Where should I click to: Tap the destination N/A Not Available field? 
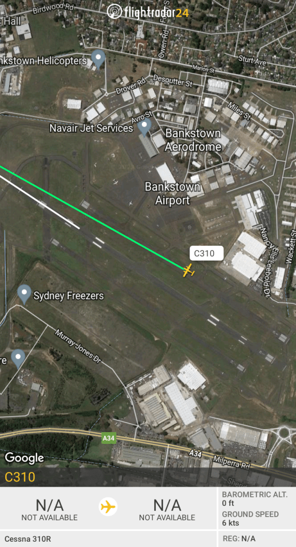pyautogui.click(x=167, y=509)
